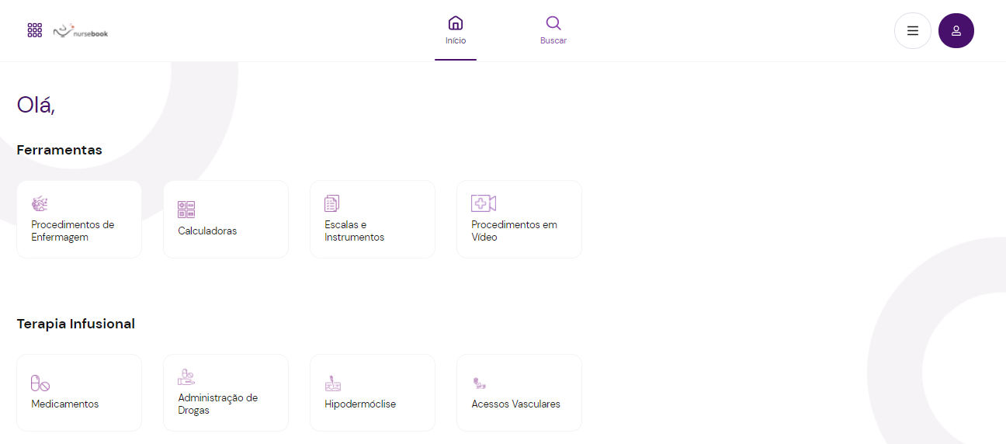Click the Medicamentos pill icon

[x=40, y=383]
